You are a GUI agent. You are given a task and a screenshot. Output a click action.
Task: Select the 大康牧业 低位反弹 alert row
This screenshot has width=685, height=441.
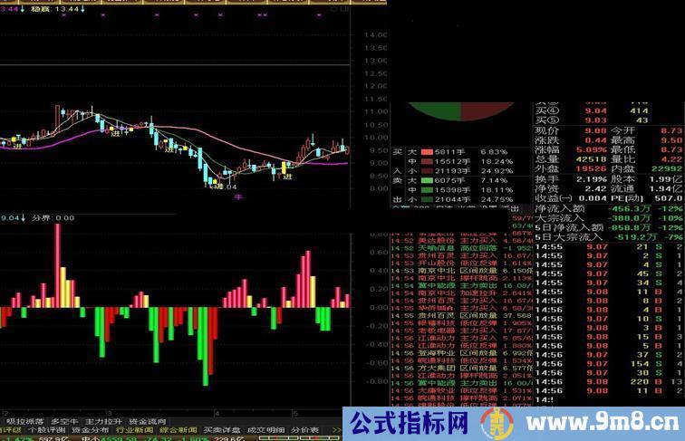click(x=461, y=391)
